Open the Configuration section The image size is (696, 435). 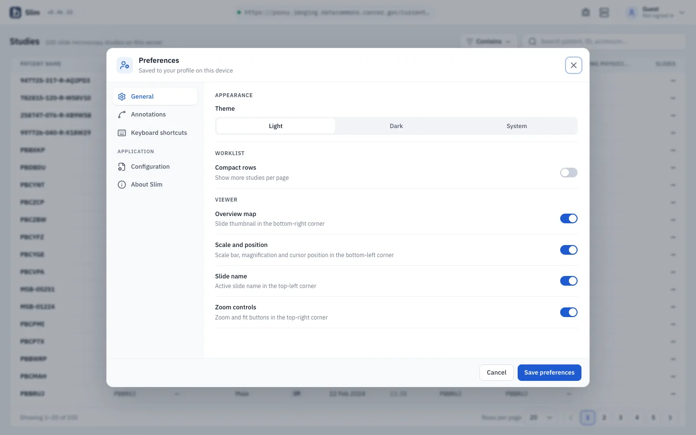click(x=155, y=167)
